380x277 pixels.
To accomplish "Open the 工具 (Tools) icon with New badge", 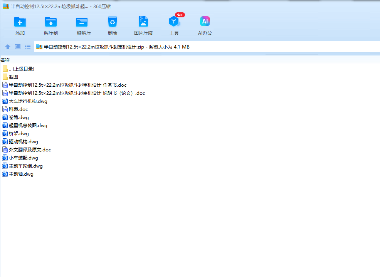I will click(175, 21).
